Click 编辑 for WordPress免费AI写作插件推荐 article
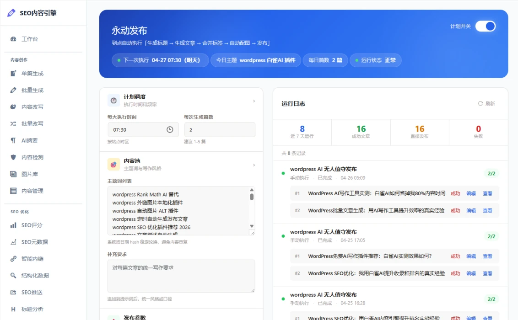The image size is (518, 320). [x=471, y=256]
